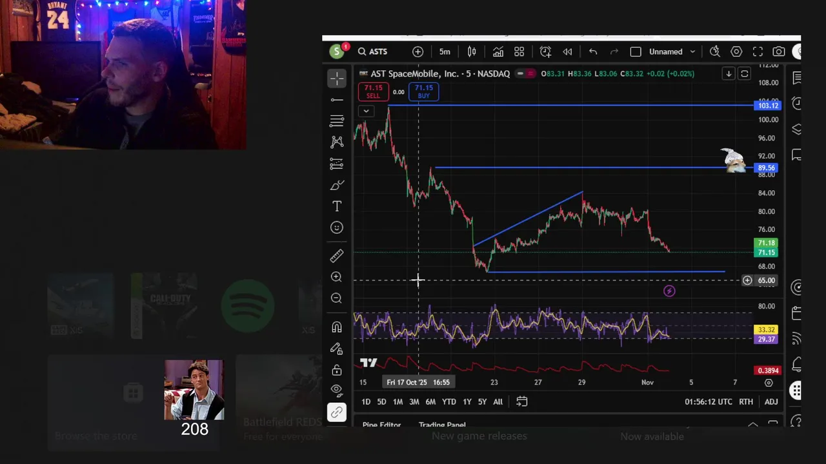Expand the bottom panel chevron
826x464 pixels.
752,424
